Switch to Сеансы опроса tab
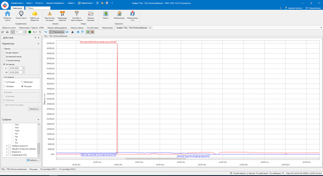Screen dimensions: 323x176 pos(77,28)
